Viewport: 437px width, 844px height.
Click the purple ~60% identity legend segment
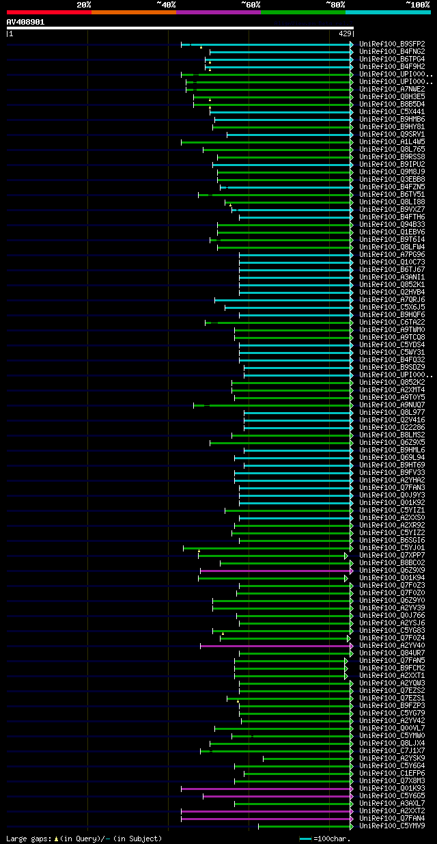(x=218, y=12)
